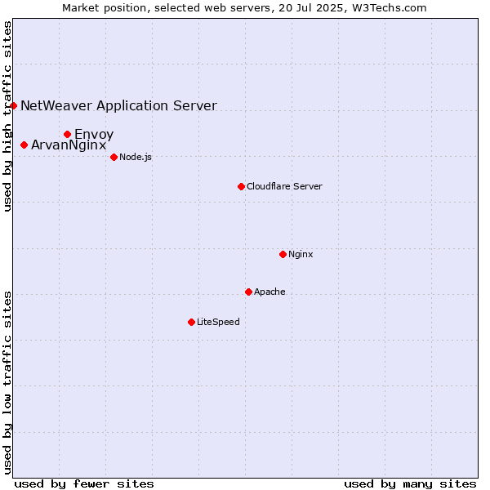Select the Node.js data point

click(114, 157)
